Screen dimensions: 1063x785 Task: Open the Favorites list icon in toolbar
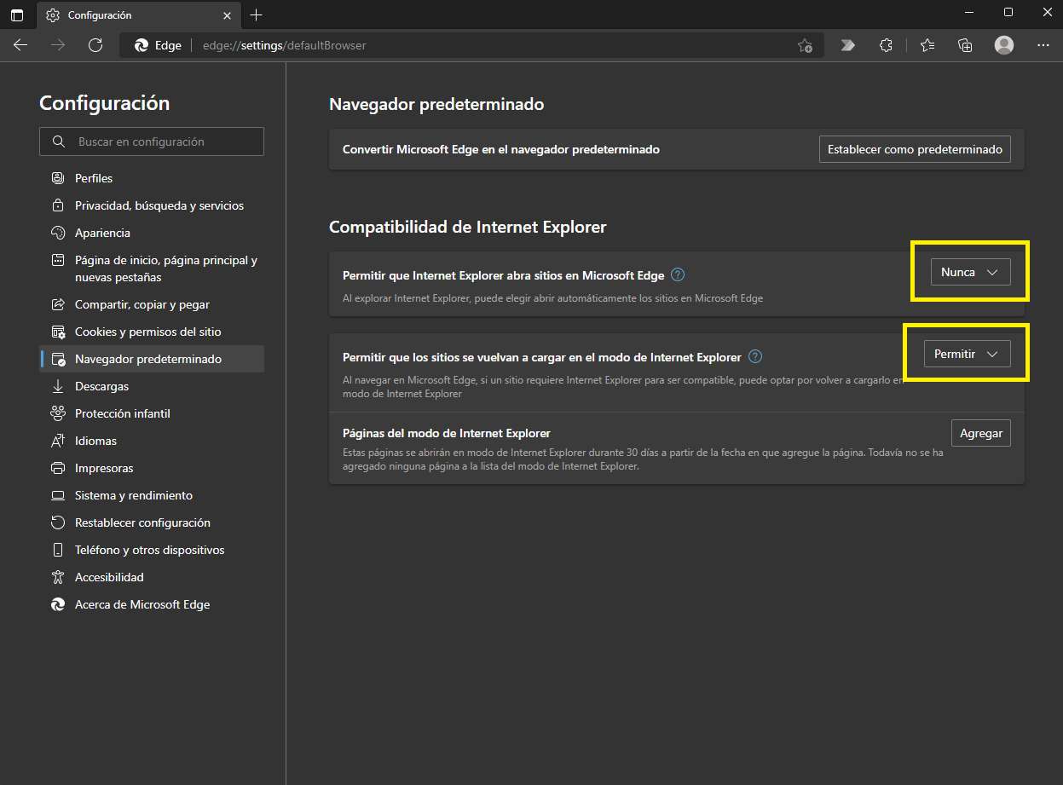click(927, 45)
